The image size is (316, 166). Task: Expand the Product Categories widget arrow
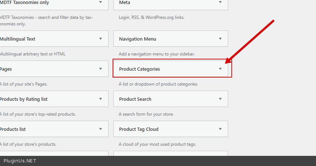(220, 69)
